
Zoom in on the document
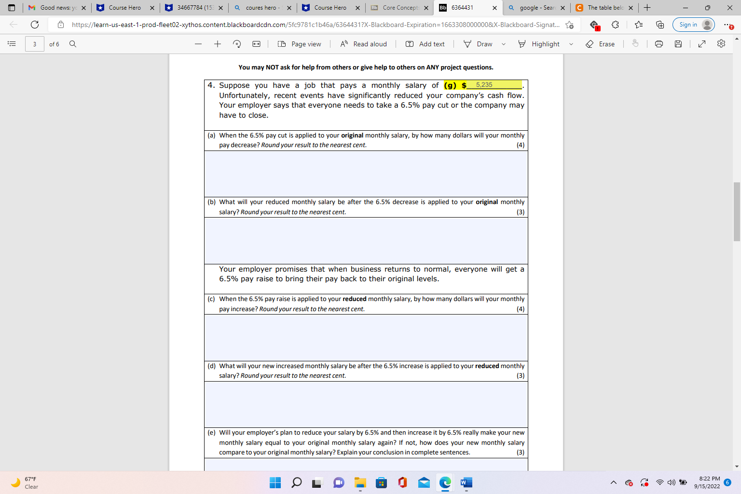[217, 44]
